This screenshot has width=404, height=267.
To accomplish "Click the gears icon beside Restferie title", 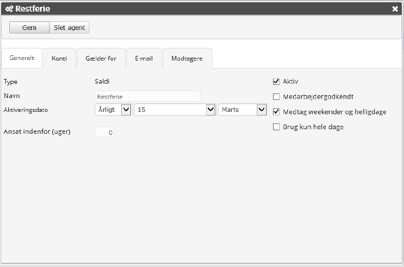I will pyautogui.click(x=9, y=9).
